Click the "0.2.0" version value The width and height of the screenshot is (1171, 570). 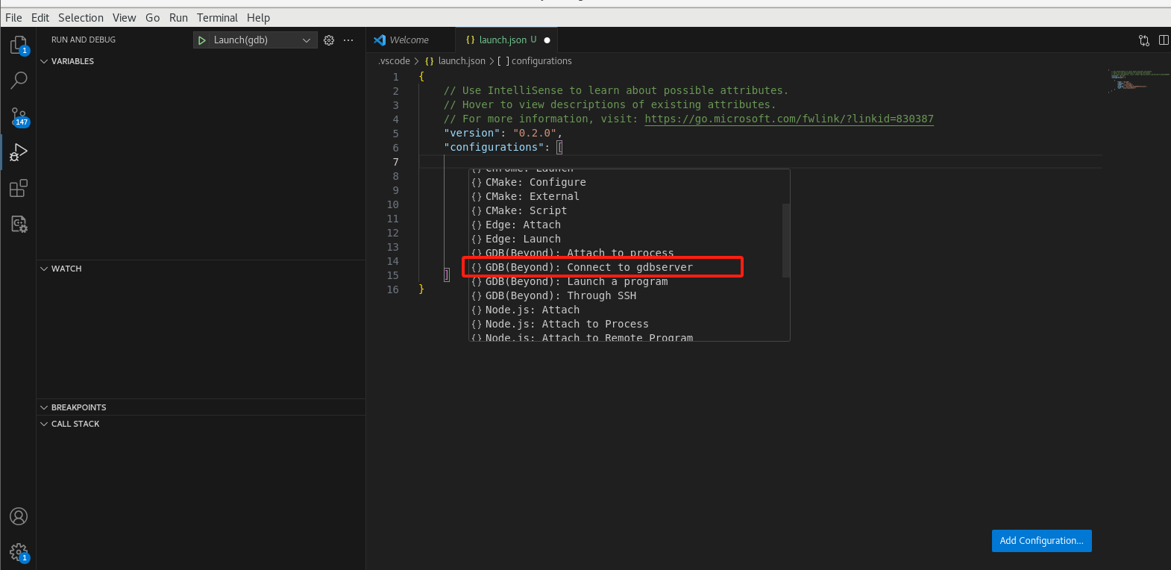click(535, 134)
